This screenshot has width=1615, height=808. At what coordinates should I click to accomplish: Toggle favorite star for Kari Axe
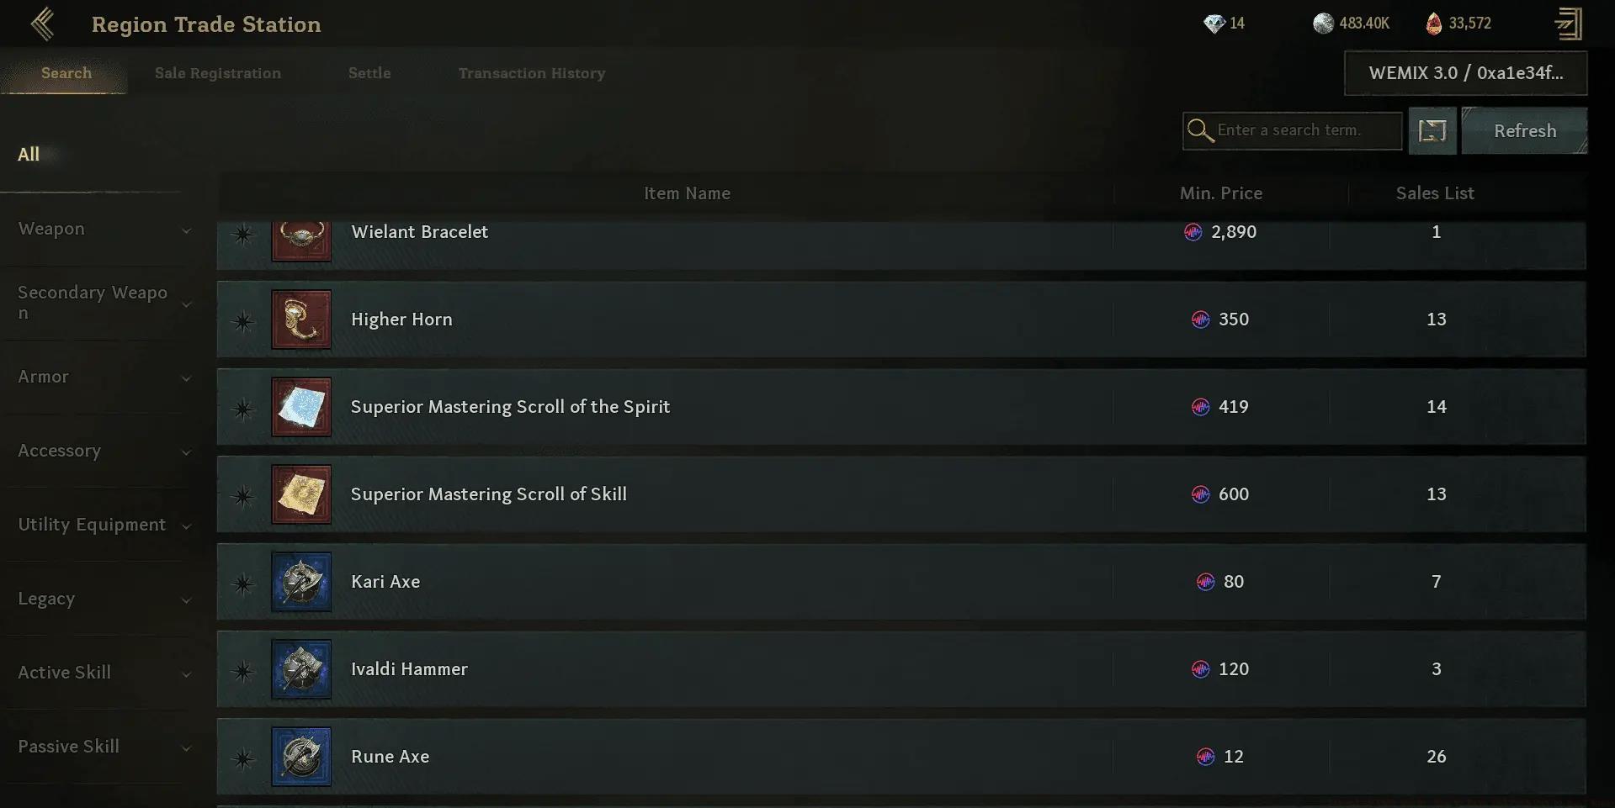243,583
